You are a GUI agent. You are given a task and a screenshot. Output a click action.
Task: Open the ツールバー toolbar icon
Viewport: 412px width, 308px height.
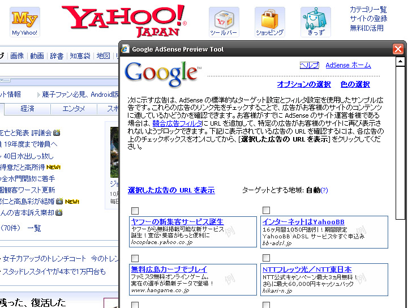[x=224, y=22]
